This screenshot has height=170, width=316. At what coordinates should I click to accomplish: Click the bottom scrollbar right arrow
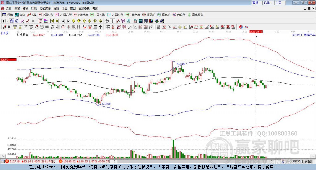pyautogui.click(x=272, y=161)
